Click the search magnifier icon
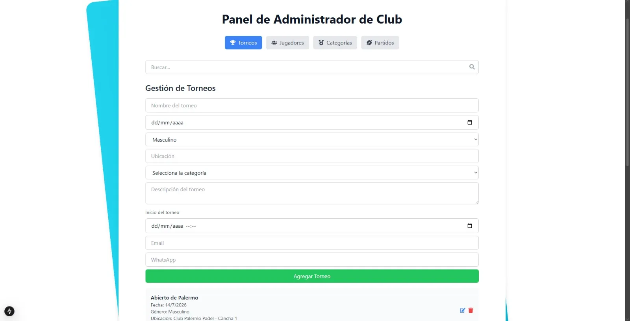This screenshot has width=630, height=321. [472, 67]
